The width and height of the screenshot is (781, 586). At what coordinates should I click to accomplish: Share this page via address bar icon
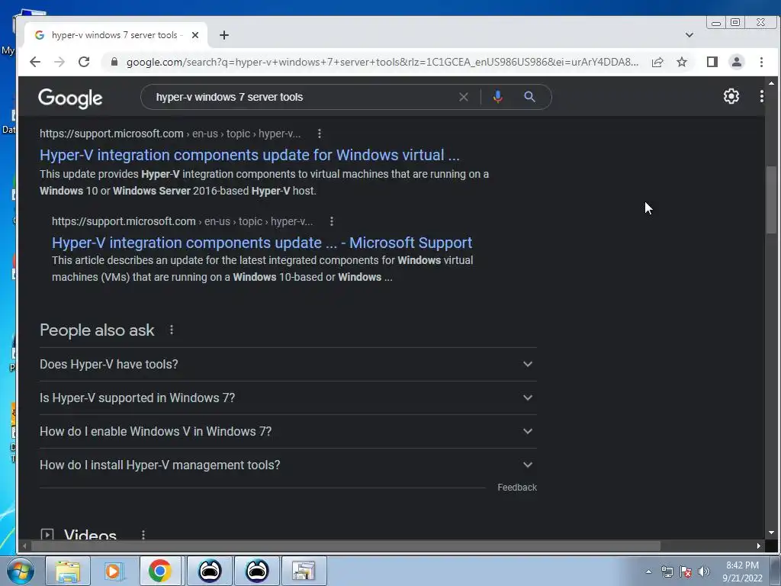(657, 62)
